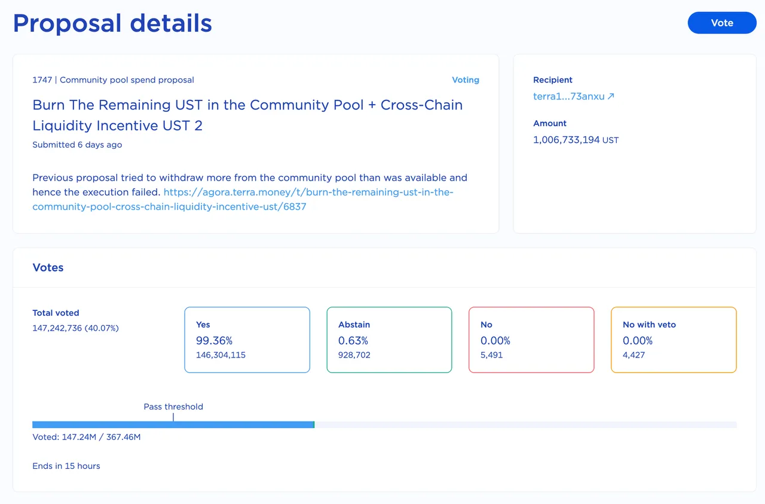Click the Recipient label
The height and width of the screenshot is (504, 765).
click(x=553, y=80)
